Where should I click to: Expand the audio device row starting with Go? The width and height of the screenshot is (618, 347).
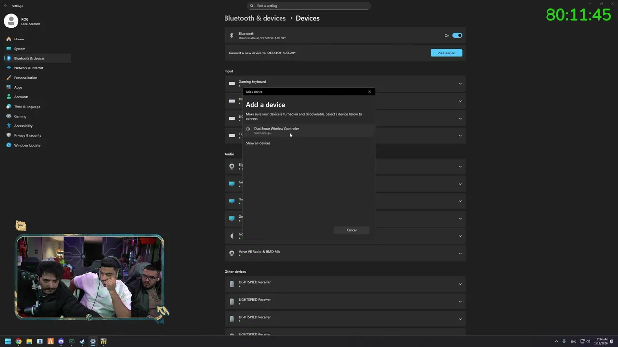point(460,236)
